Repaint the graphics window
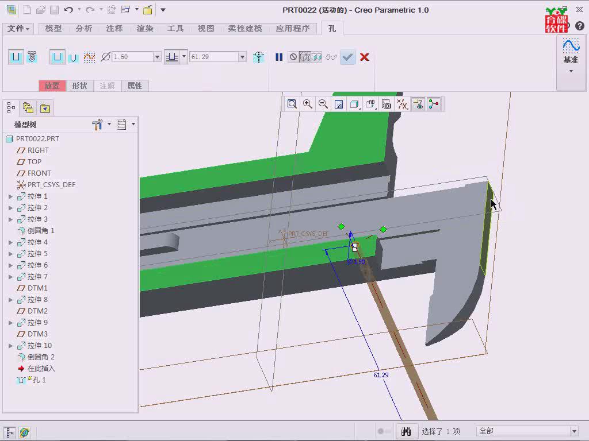 pos(339,104)
